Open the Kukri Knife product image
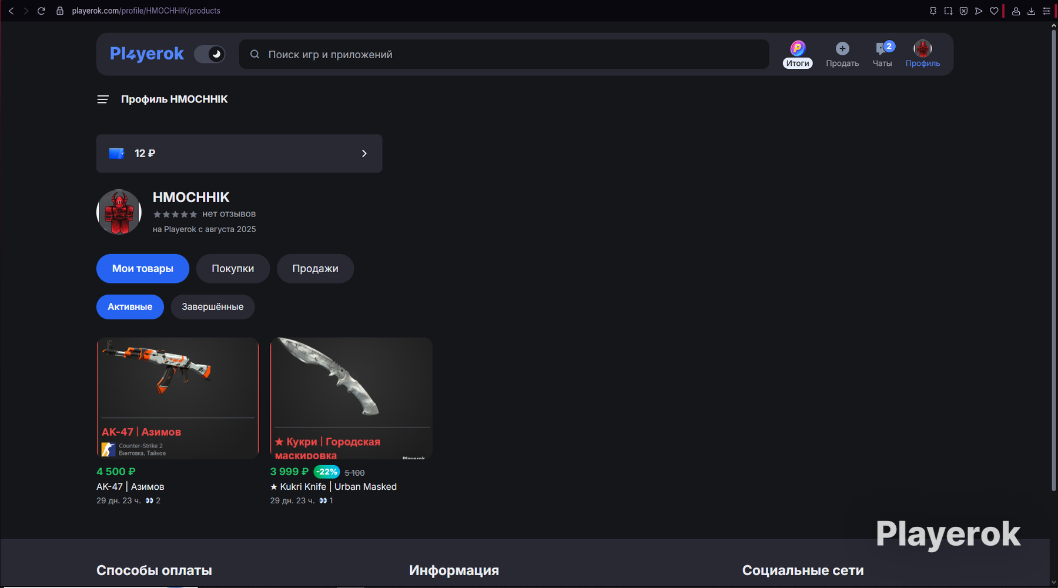Viewport: 1058px width, 588px height. tap(351, 398)
